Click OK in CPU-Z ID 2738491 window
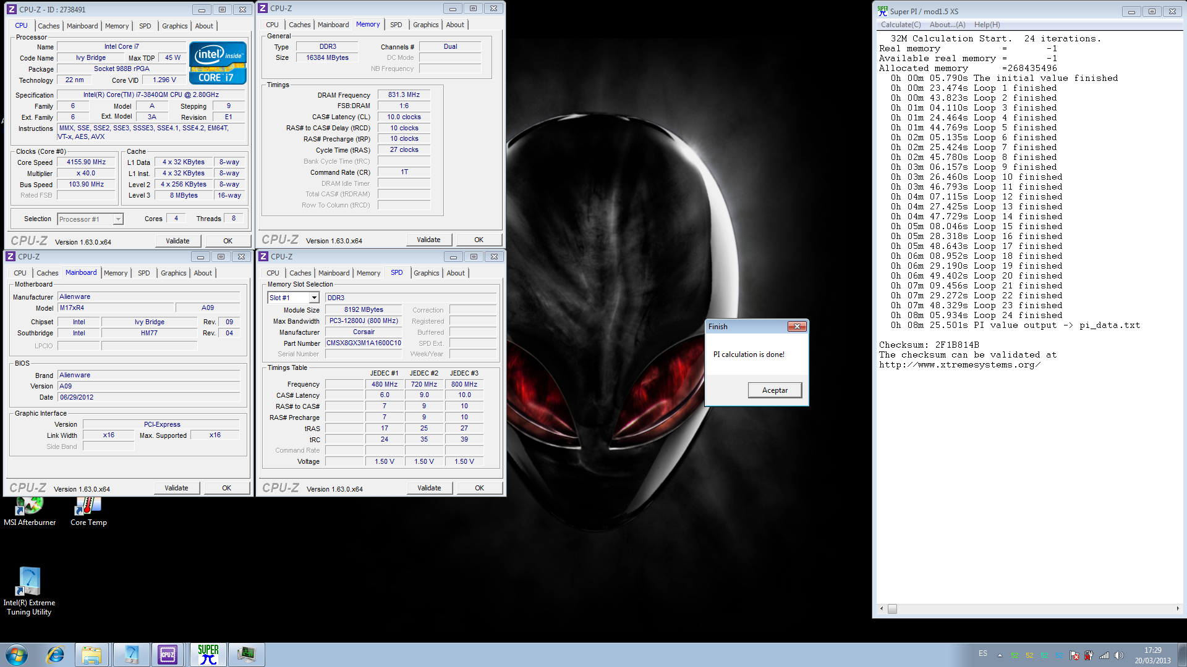This screenshot has width=1187, height=667. (228, 241)
